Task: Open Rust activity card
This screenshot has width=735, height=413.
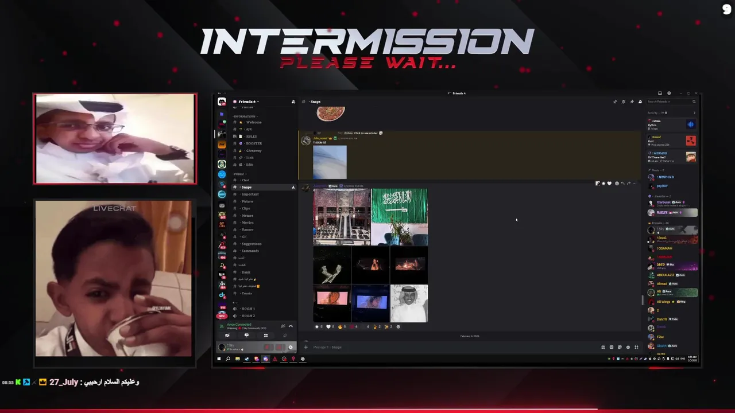Action: tap(672, 140)
